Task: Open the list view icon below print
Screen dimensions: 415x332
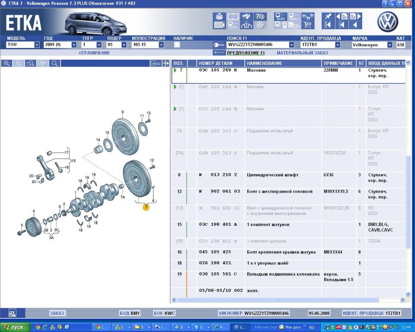Action: point(220,25)
